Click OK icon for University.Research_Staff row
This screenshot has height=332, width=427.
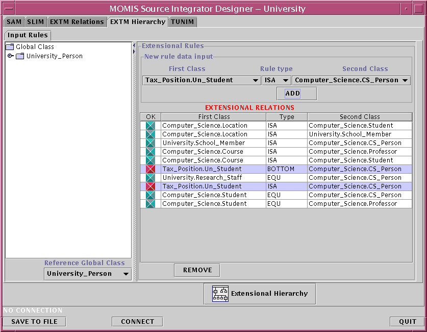(150, 178)
